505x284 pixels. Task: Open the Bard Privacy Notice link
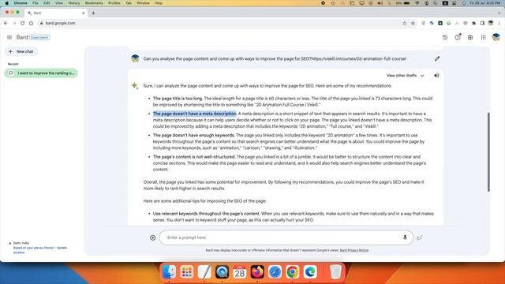354,250
